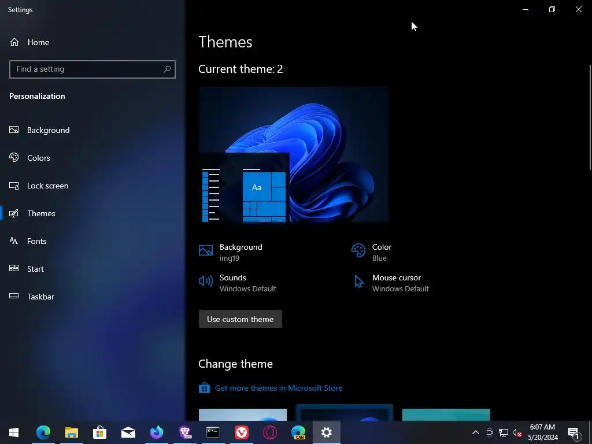This screenshot has height=444, width=592.
Task: Click the current theme preview image
Action: click(x=293, y=154)
